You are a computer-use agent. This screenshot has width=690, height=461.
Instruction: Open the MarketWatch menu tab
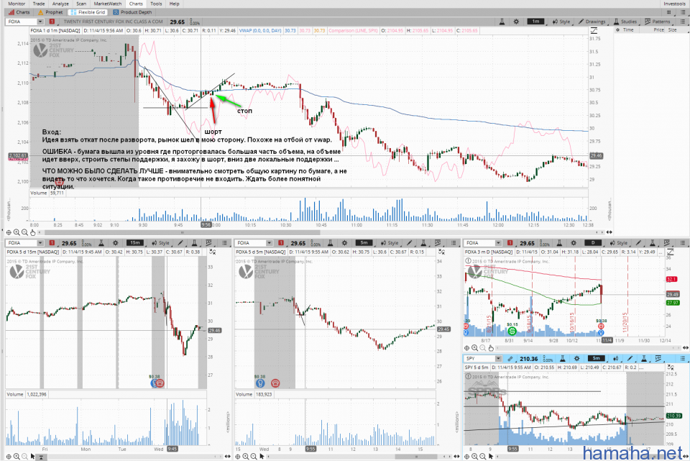pyautogui.click(x=107, y=4)
